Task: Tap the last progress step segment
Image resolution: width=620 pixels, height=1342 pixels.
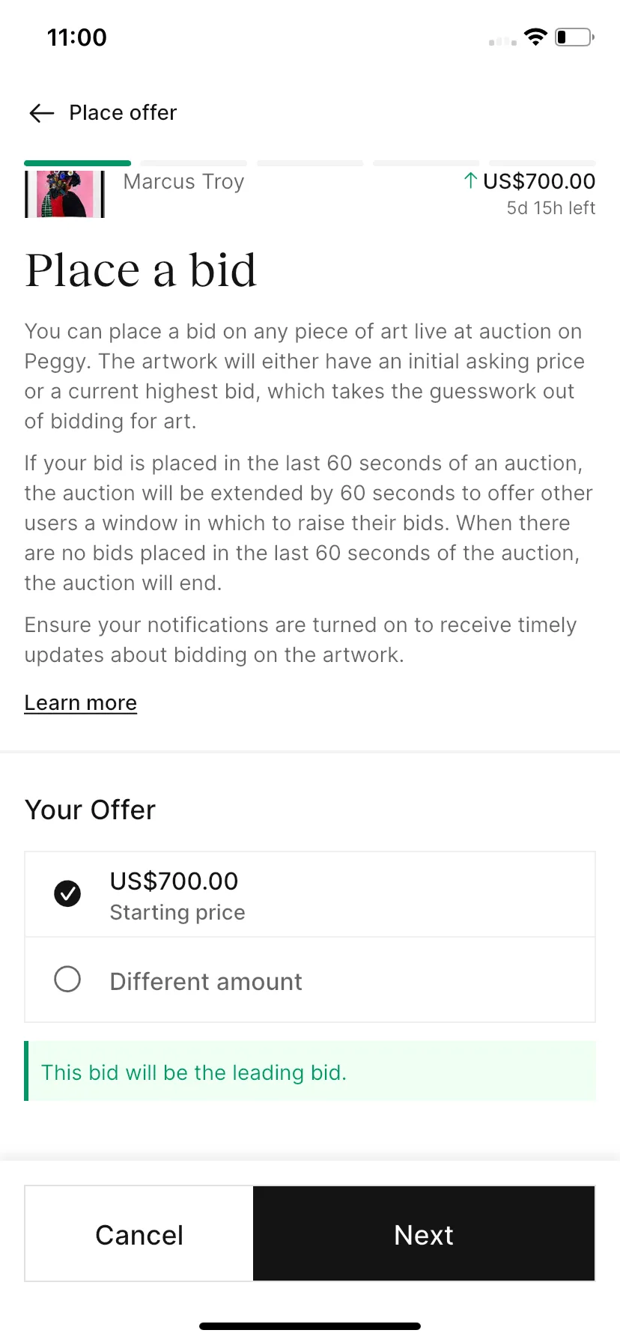Action: tap(542, 163)
